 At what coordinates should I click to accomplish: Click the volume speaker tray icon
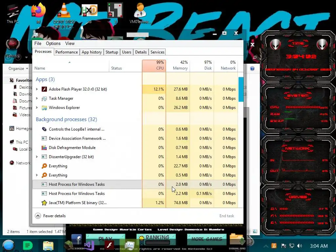coord(300,246)
